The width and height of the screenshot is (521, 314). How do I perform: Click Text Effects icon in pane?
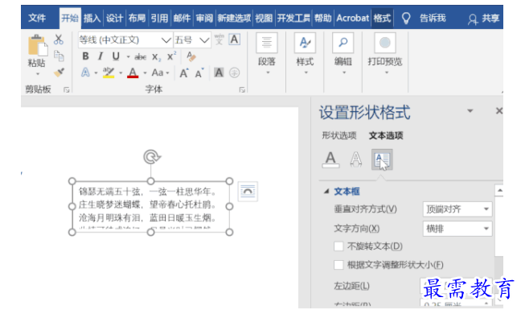(356, 159)
